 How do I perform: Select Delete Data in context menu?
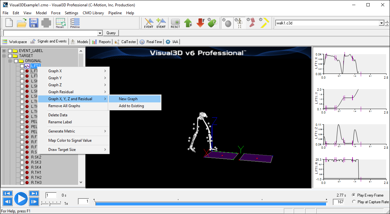coord(74,115)
